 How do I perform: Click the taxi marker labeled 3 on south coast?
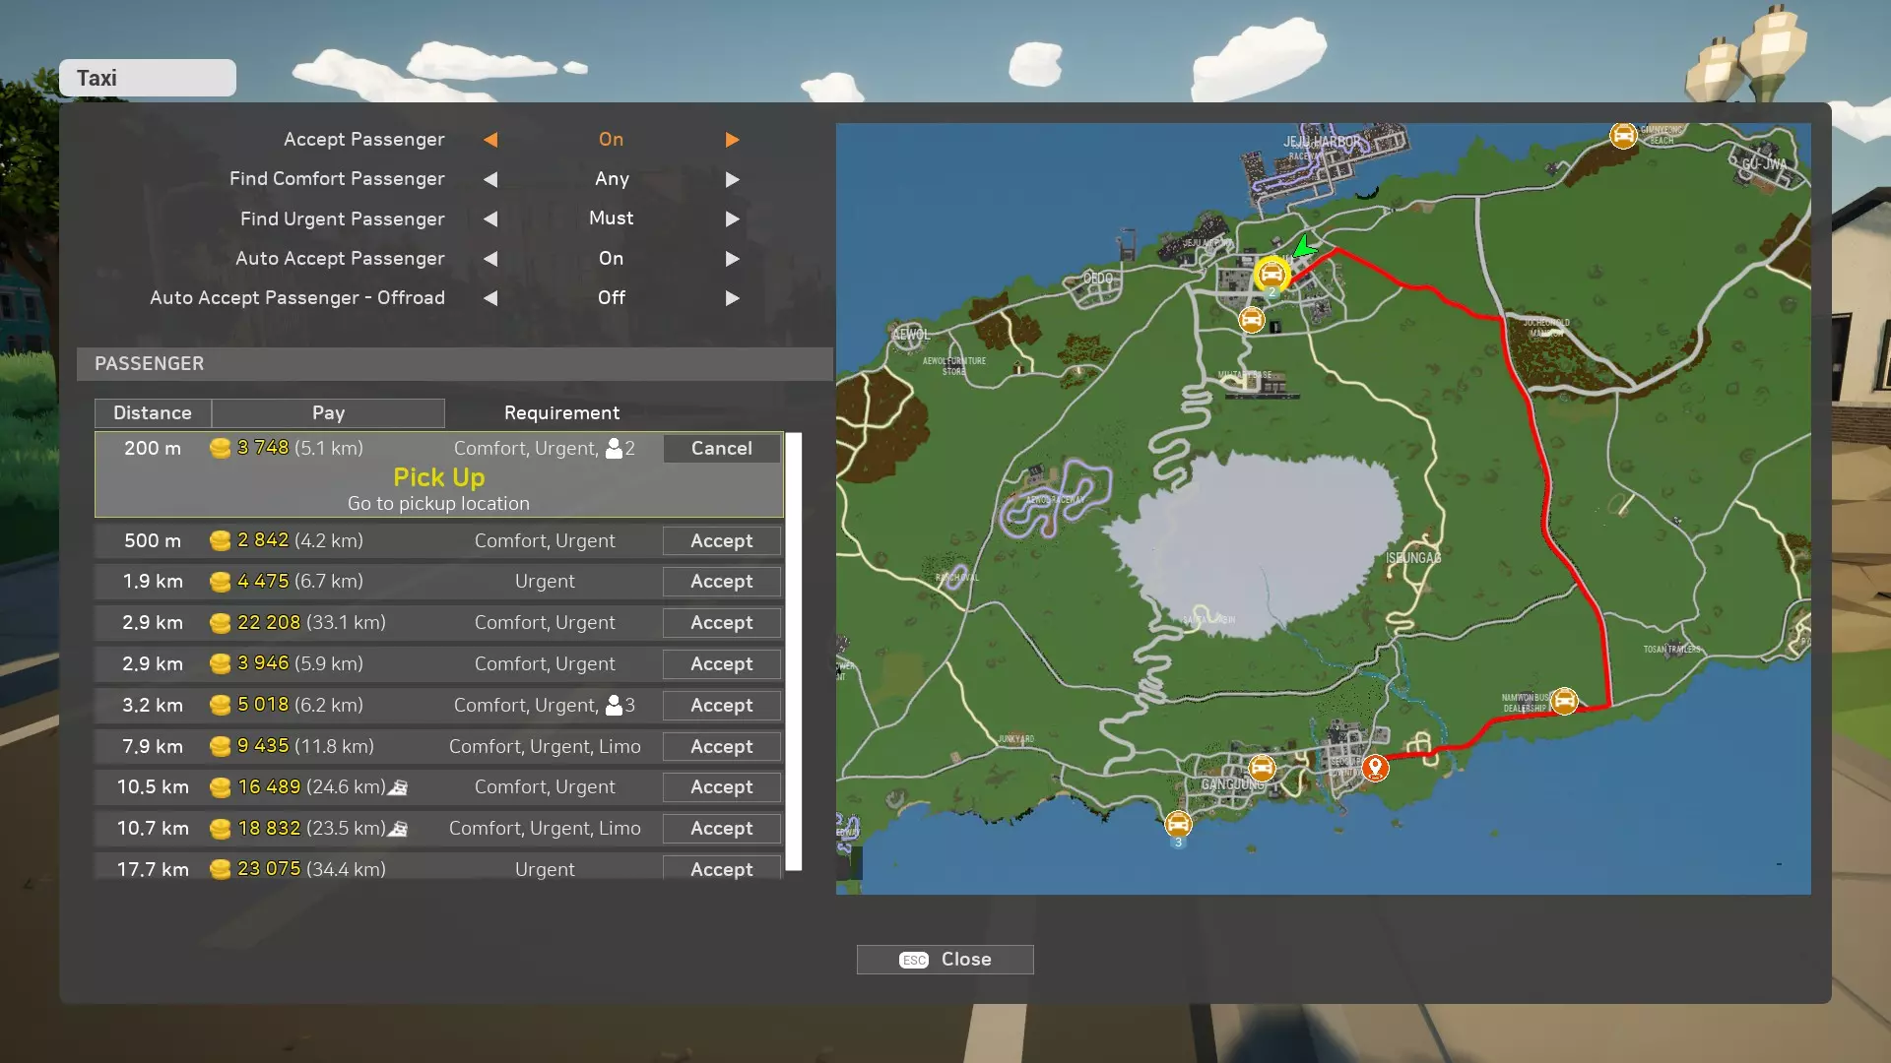(x=1178, y=824)
